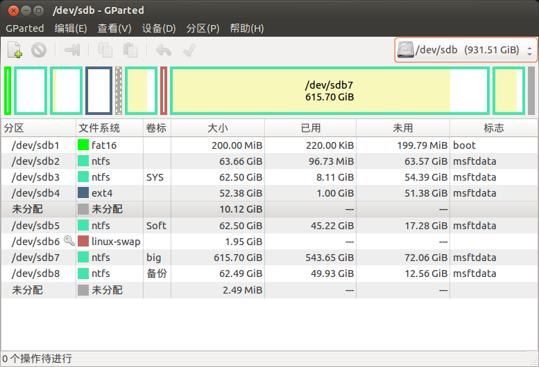Click the 已用 column header

pyautogui.click(x=310, y=128)
